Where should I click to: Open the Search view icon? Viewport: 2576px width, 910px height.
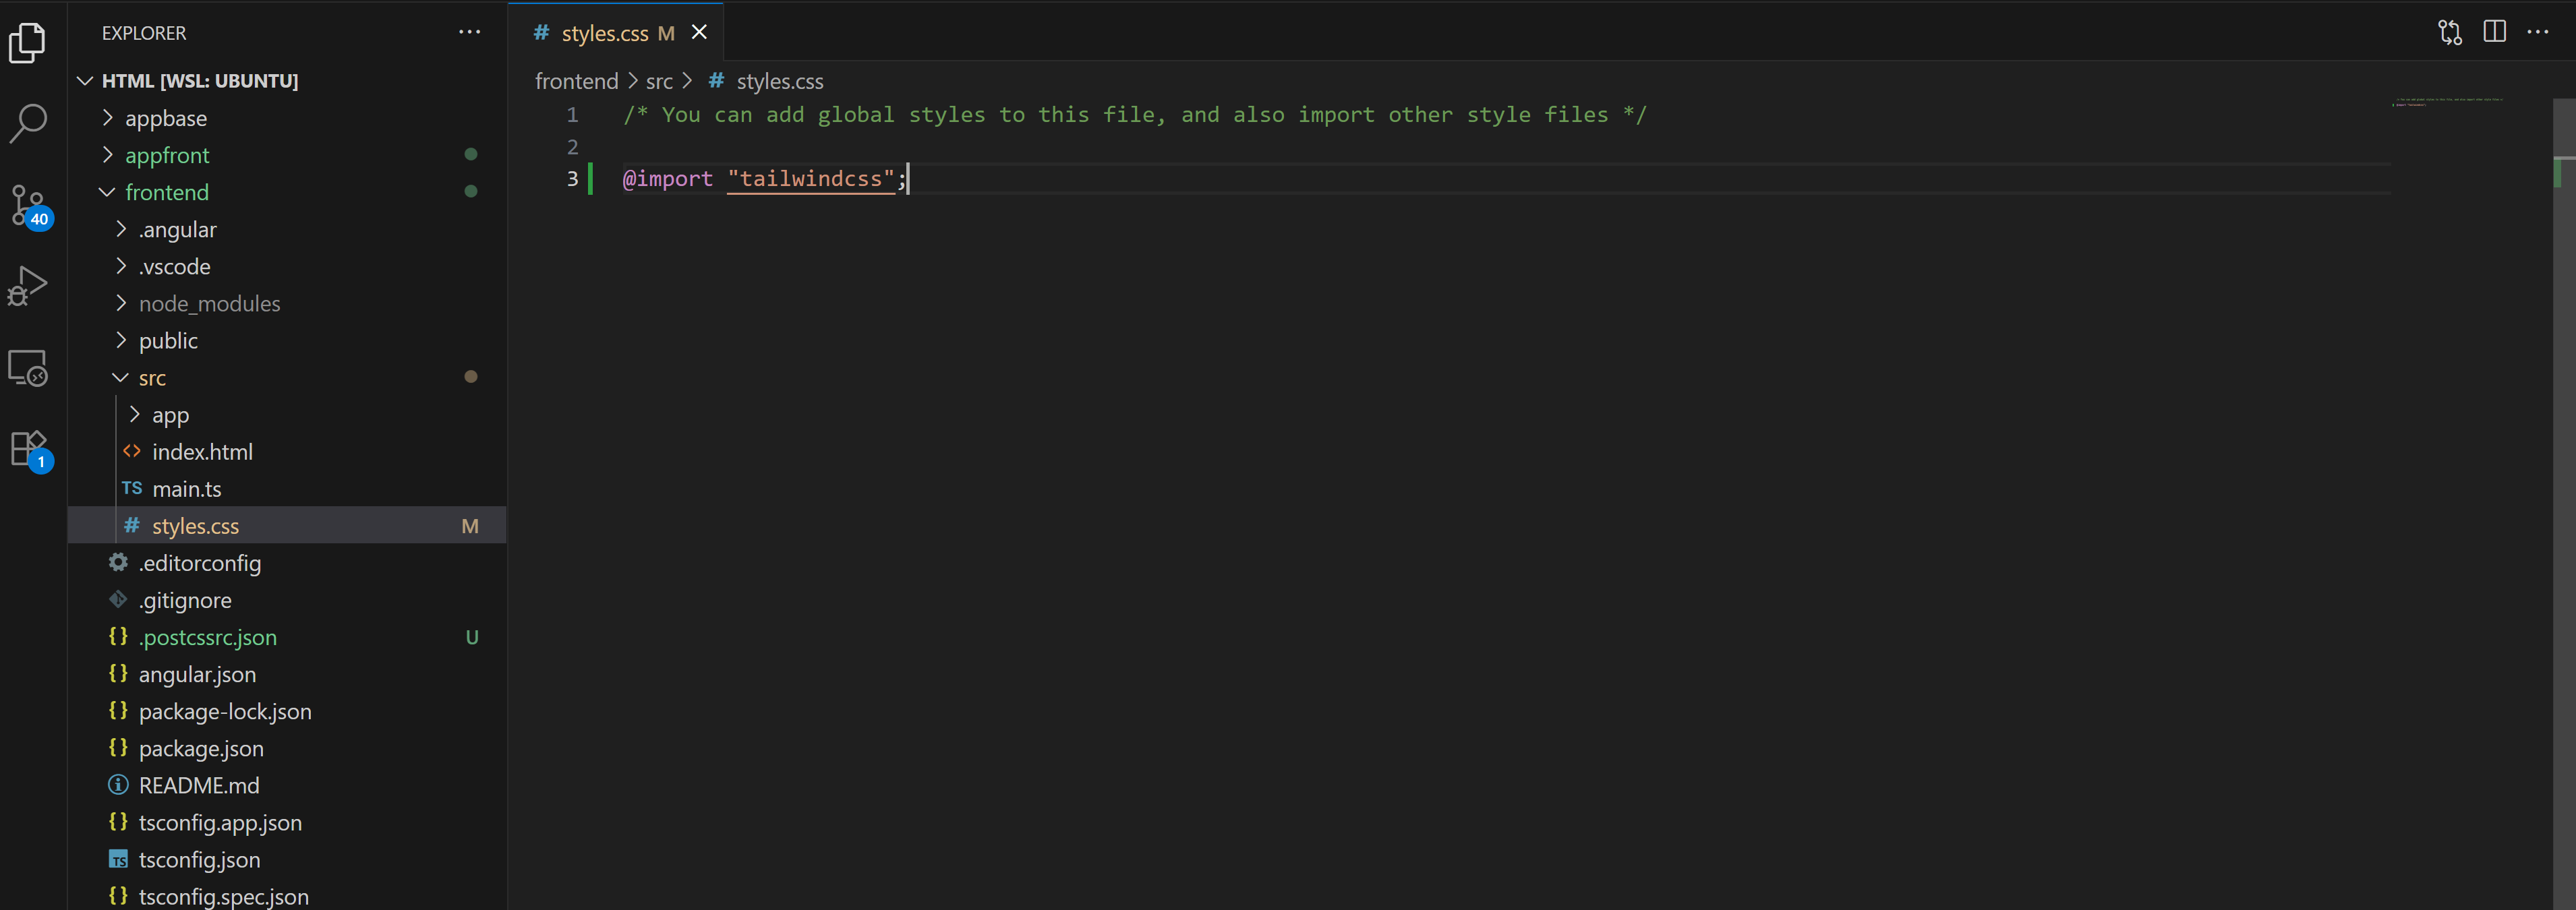pyautogui.click(x=28, y=124)
